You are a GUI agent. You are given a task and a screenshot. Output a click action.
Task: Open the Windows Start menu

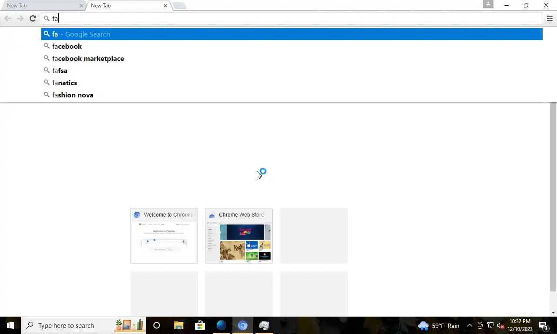point(10,325)
